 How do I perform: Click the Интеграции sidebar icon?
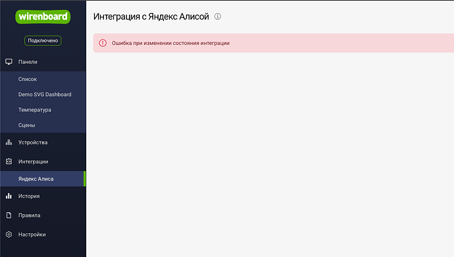(9, 161)
